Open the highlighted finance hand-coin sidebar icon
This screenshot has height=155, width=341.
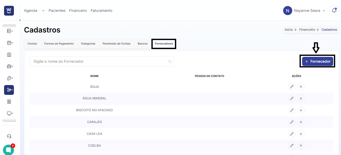(x=9, y=90)
